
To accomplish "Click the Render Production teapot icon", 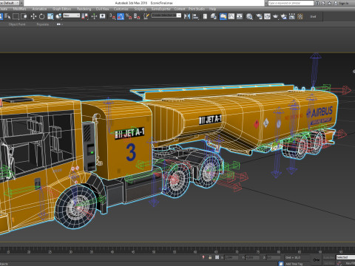I will pos(275,16).
